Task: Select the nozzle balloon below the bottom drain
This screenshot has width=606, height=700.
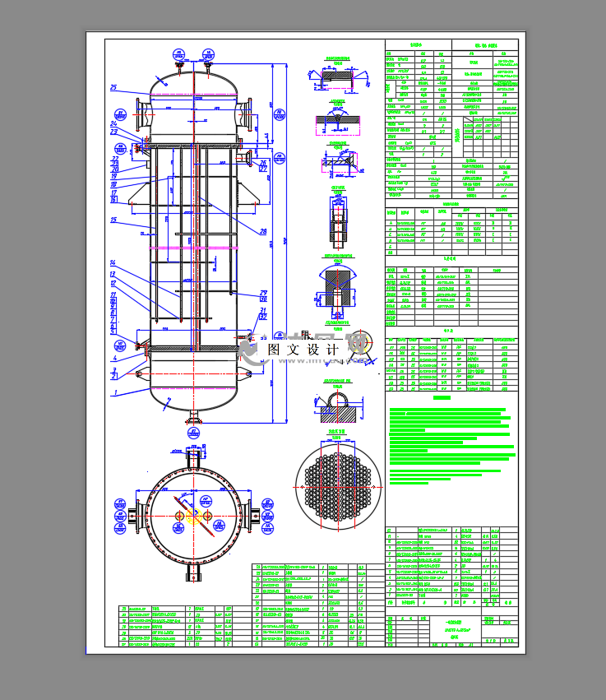Action: [194, 432]
